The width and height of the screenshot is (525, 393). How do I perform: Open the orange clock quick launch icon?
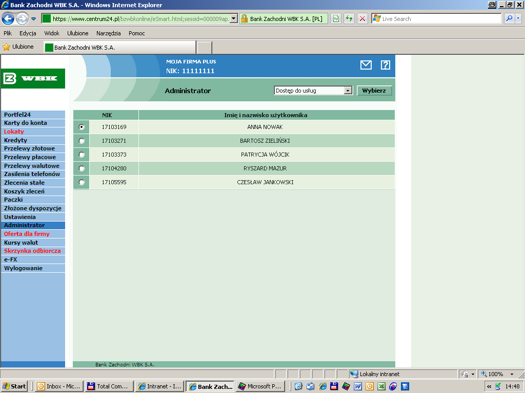tap(369, 386)
